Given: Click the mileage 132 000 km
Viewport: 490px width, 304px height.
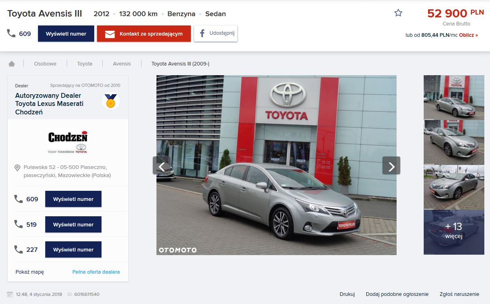Looking at the screenshot, I should click(138, 14).
